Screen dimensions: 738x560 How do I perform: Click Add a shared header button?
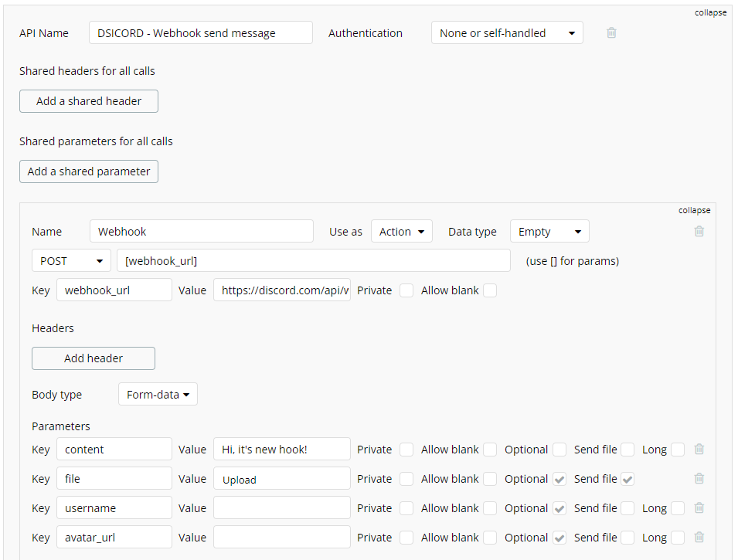coord(89,101)
